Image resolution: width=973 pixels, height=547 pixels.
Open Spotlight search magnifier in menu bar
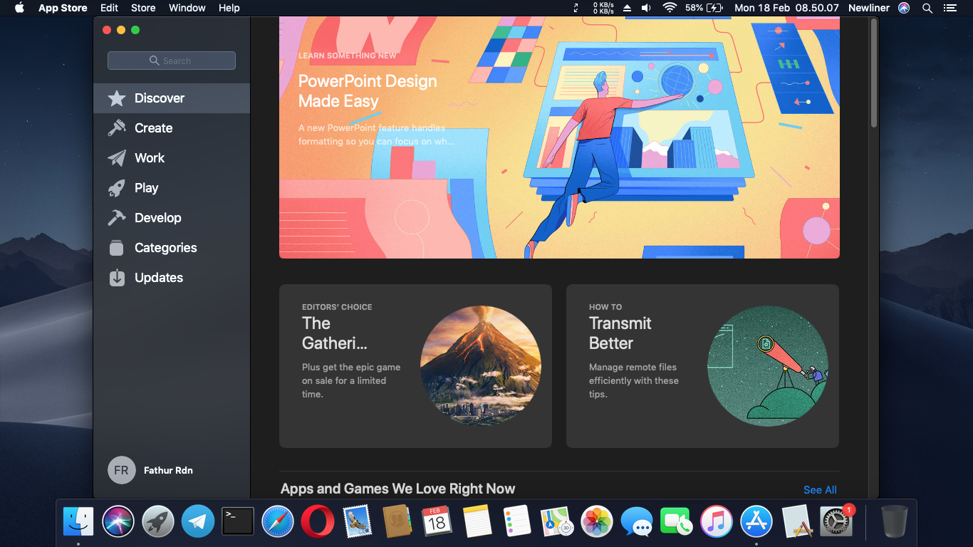[927, 8]
